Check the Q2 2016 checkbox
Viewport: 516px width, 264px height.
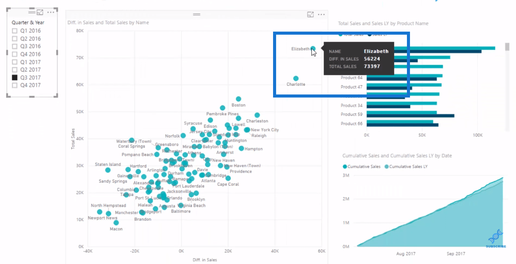[x=15, y=38]
